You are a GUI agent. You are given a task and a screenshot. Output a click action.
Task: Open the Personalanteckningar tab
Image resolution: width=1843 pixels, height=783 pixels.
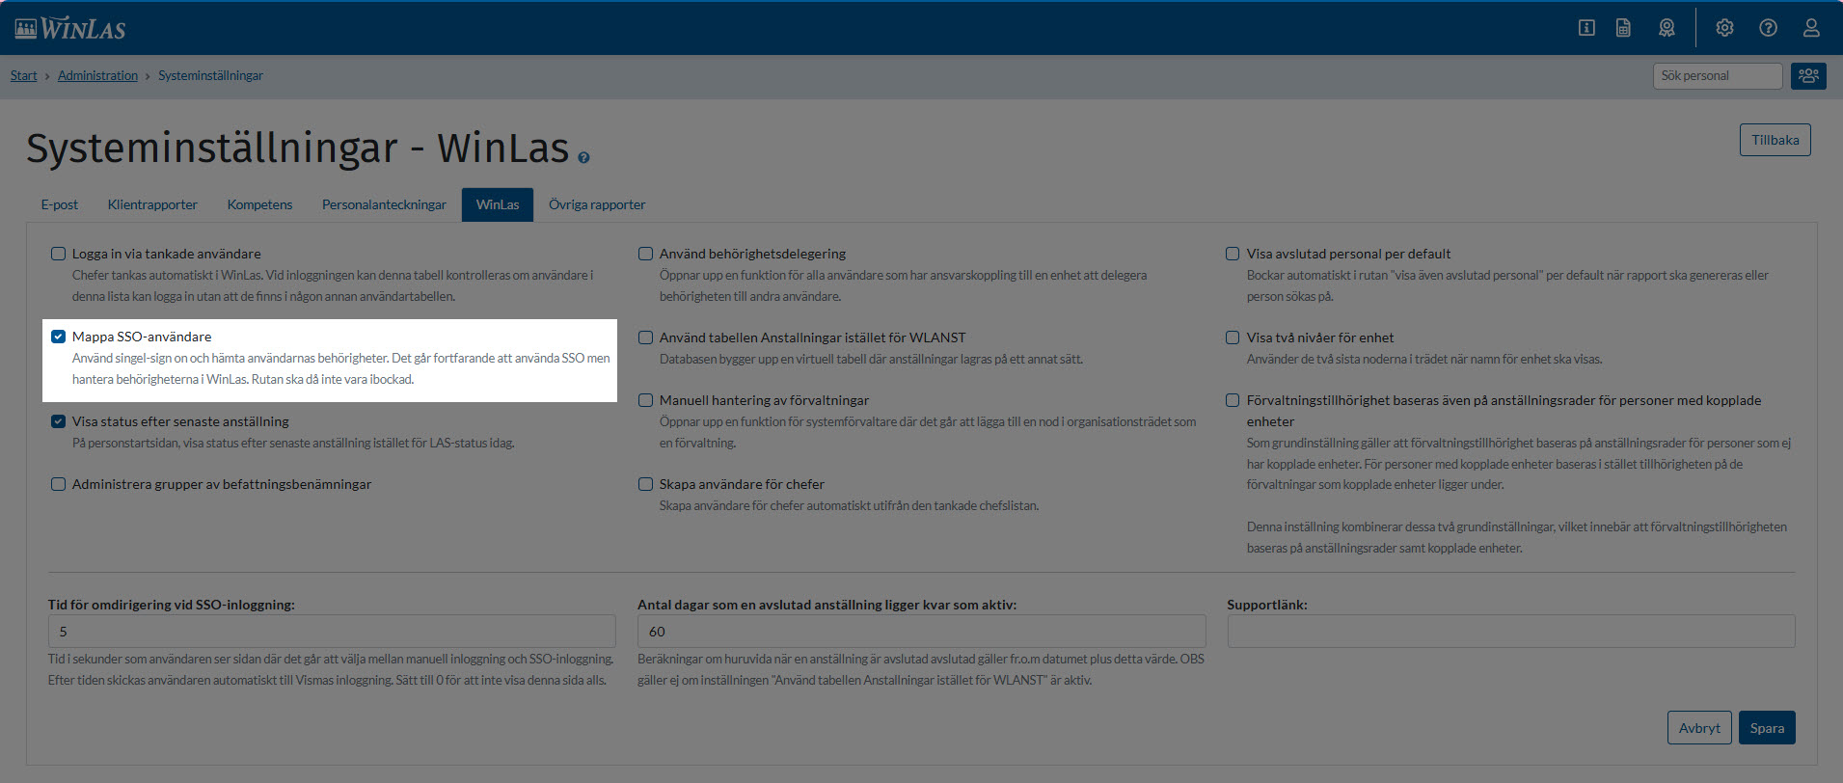pos(384,204)
